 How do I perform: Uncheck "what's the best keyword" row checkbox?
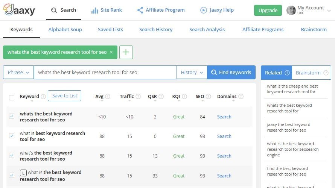coord(12,155)
